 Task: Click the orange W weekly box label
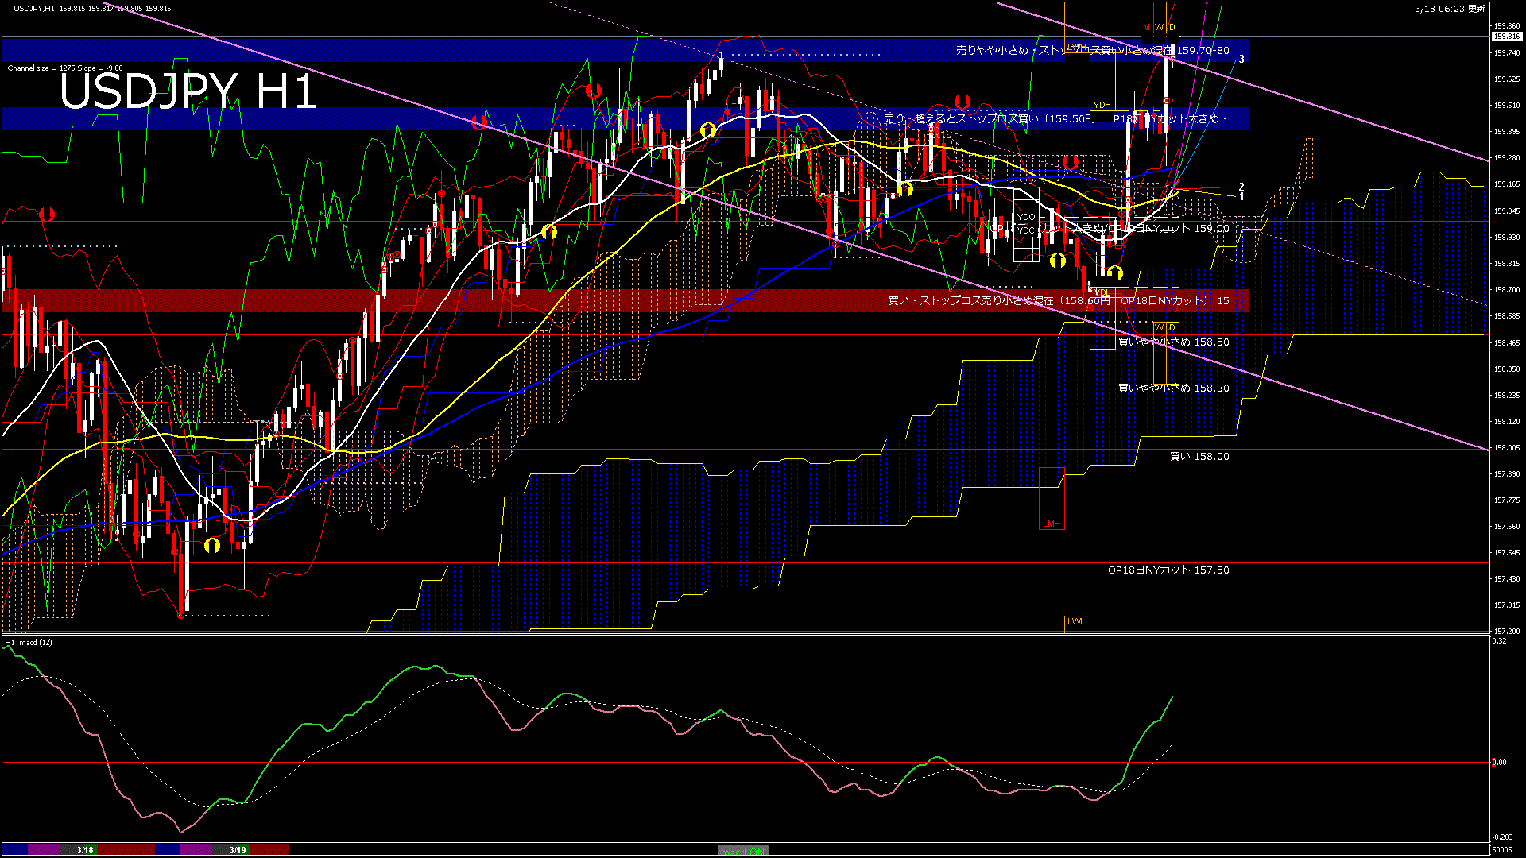1159,28
